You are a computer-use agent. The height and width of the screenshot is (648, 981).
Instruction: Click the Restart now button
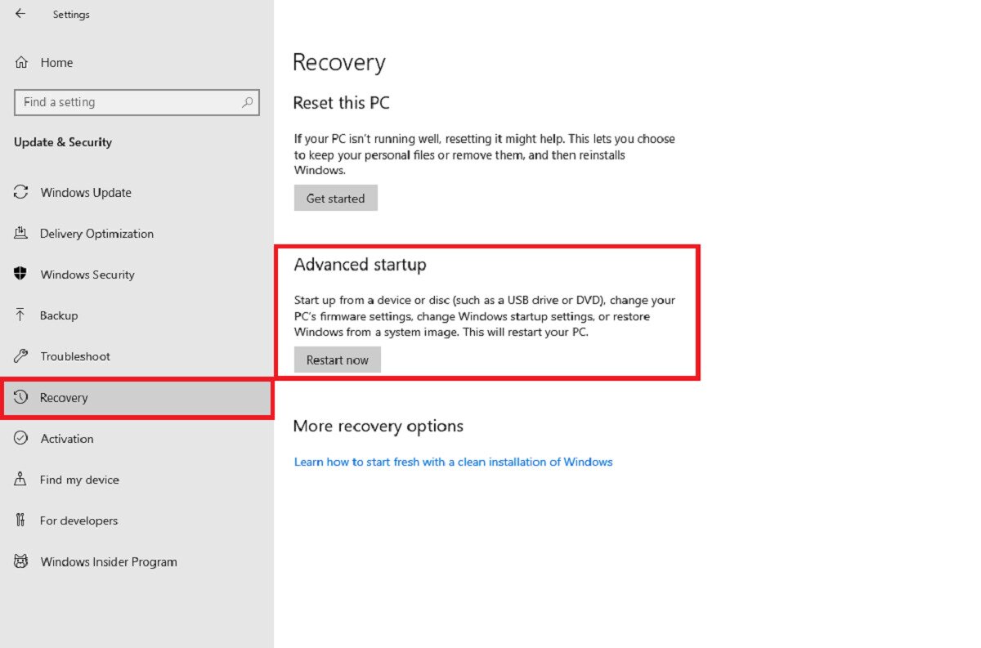click(x=337, y=360)
